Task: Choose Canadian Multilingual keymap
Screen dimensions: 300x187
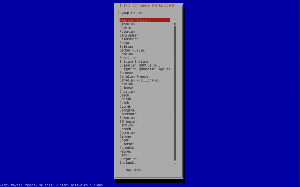Action: tap(139, 80)
